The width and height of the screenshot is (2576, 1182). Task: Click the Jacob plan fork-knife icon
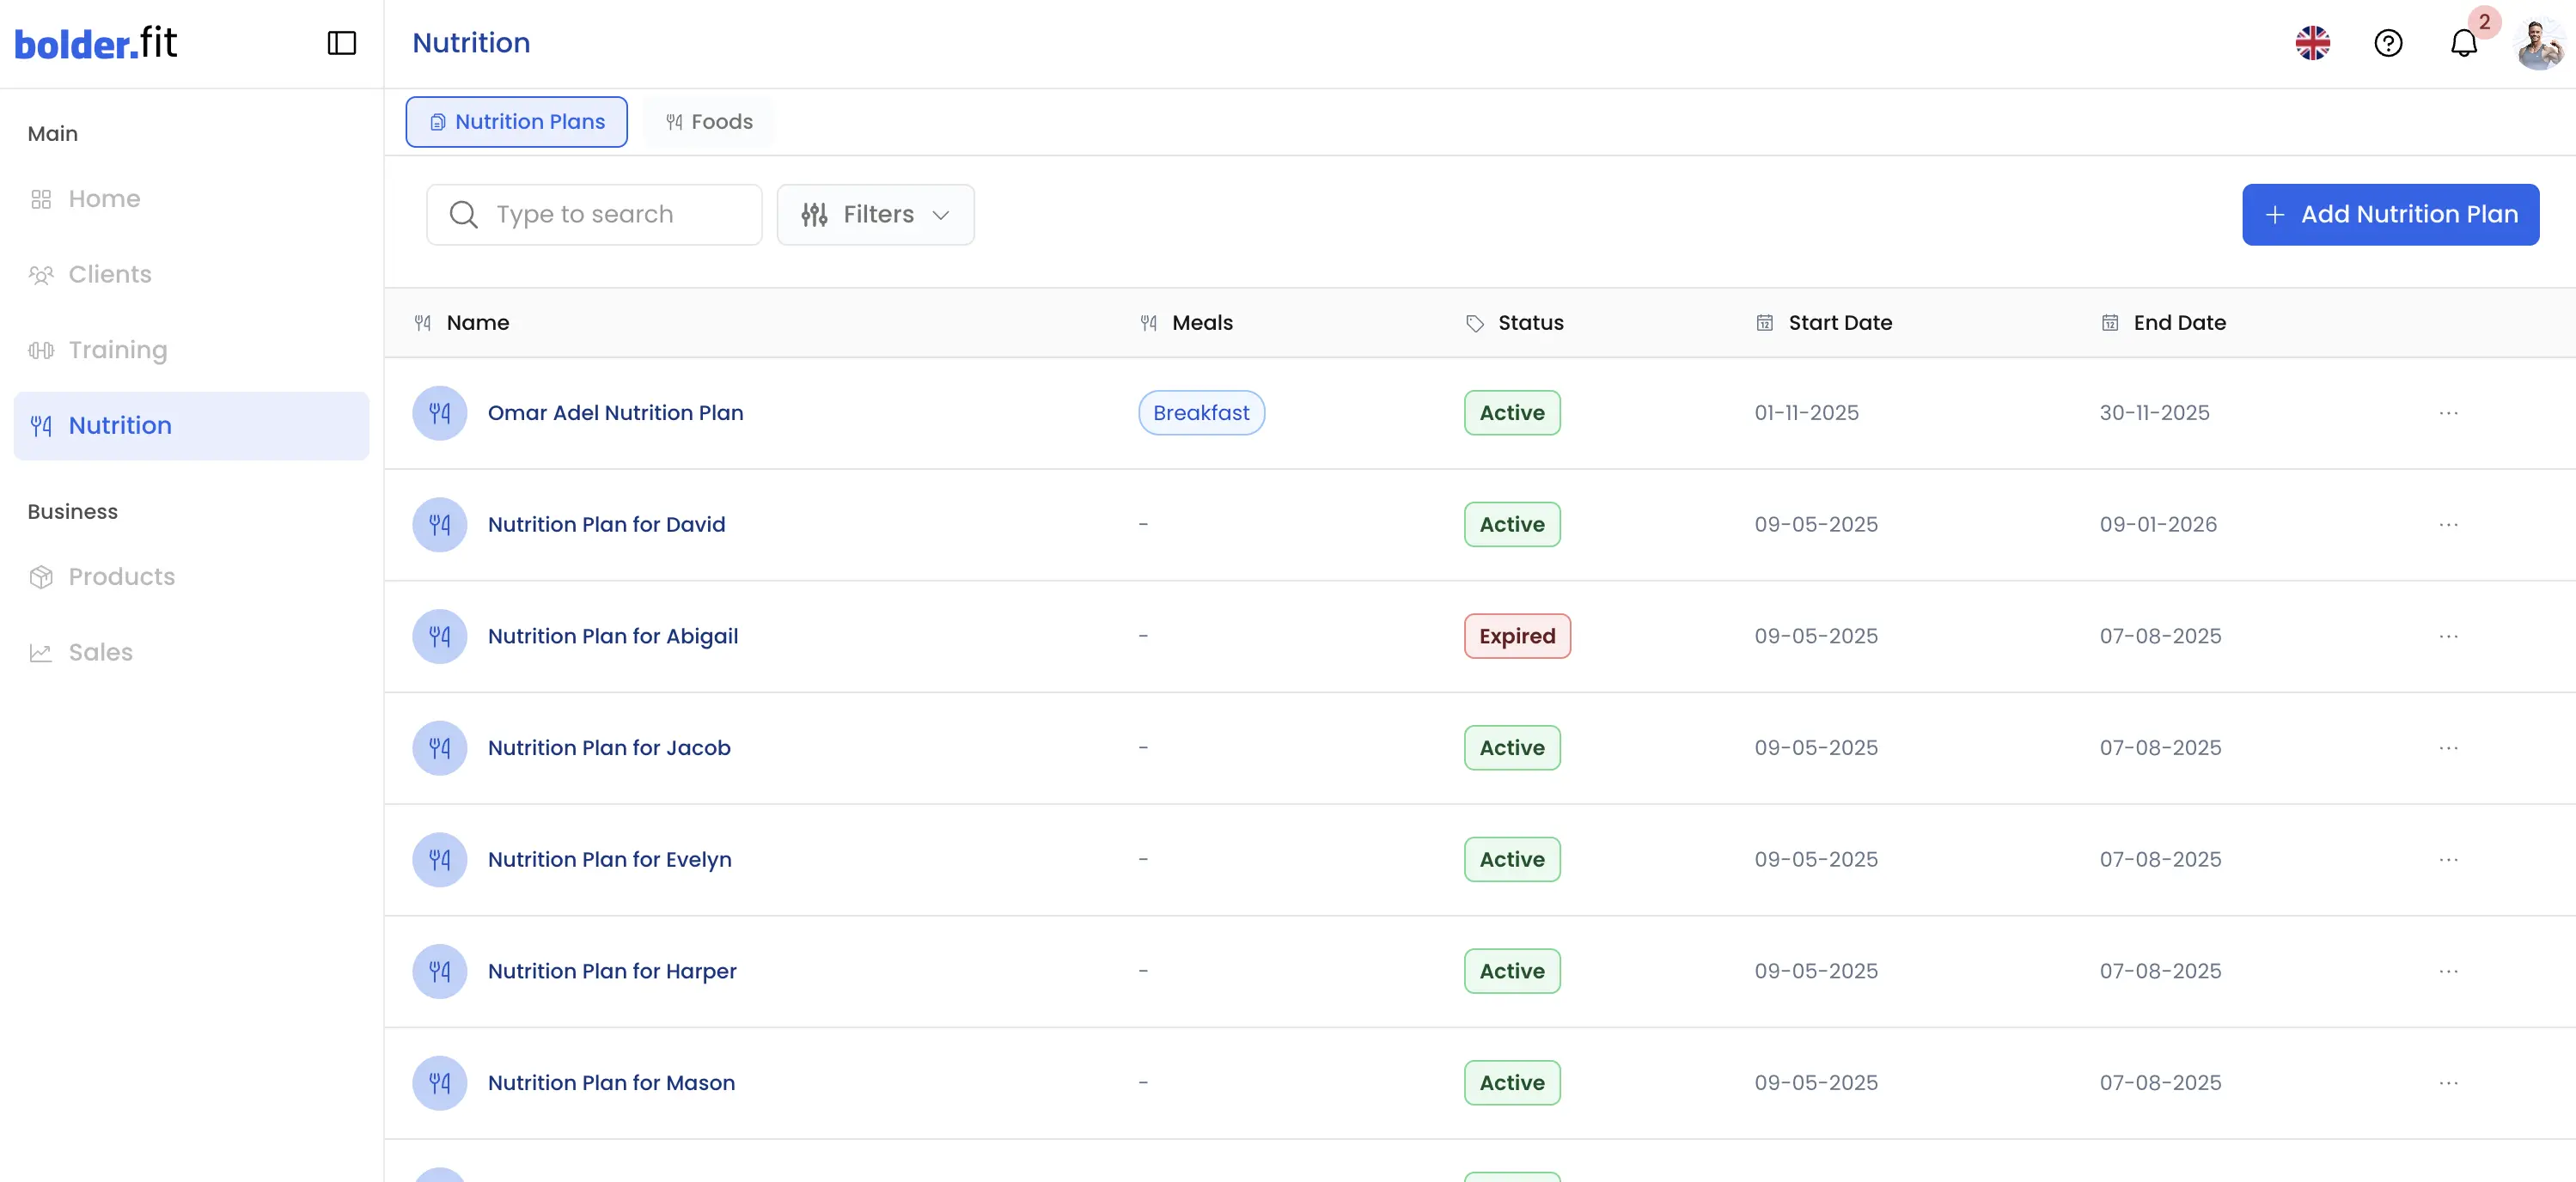tap(440, 748)
